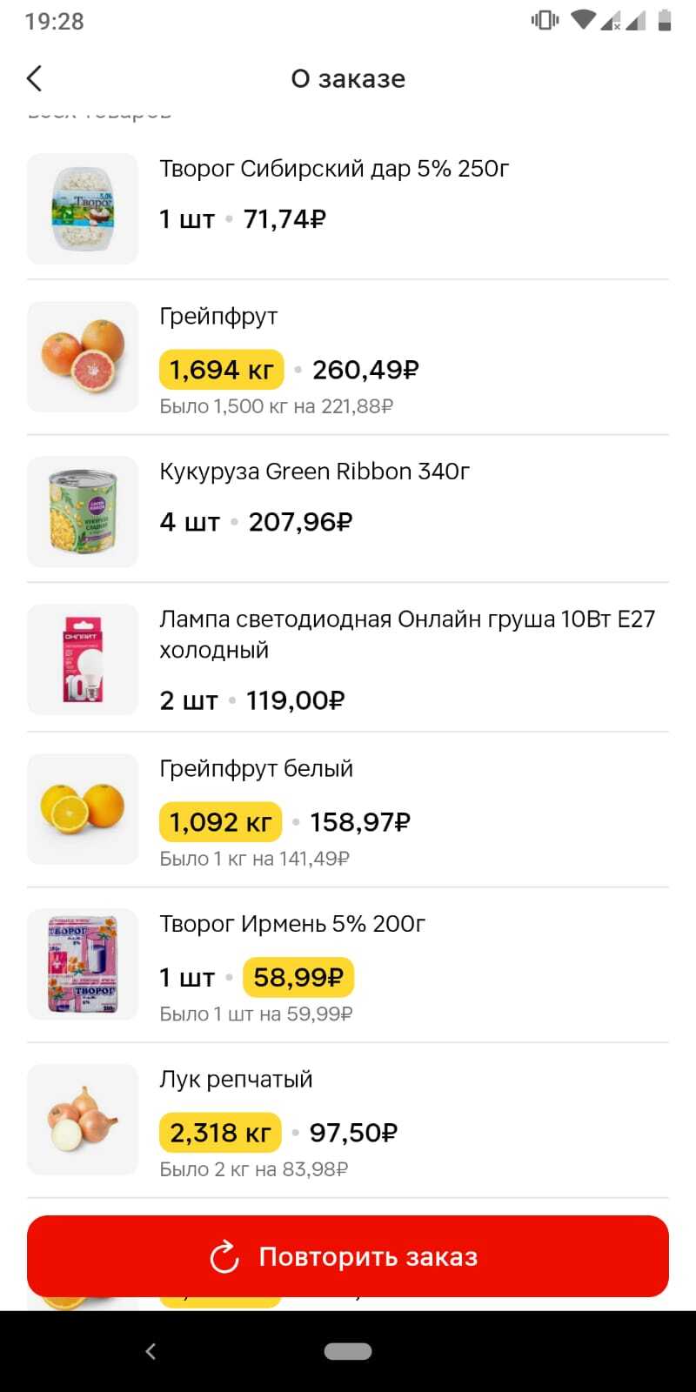The height and width of the screenshot is (1392, 696).
Task: Tap the back arrow in header
Action: coord(35,78)
